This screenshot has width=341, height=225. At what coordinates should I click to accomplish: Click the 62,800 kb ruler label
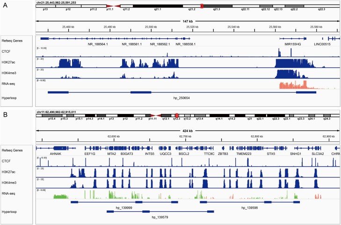[x=257, y=136]
